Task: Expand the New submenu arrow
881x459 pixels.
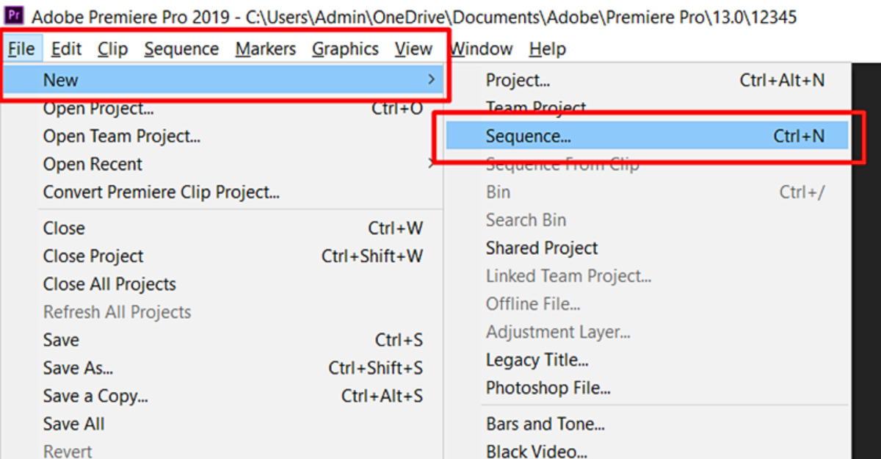Action: [431, 79]
